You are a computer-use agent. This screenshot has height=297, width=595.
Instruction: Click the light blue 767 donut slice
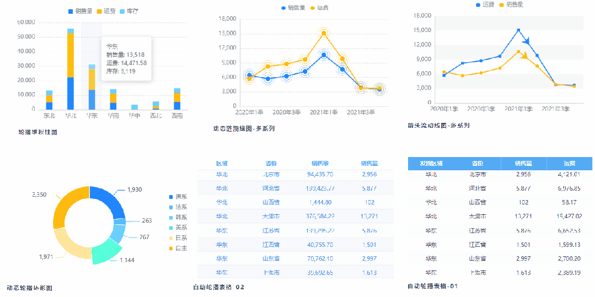tap(117, 234)
